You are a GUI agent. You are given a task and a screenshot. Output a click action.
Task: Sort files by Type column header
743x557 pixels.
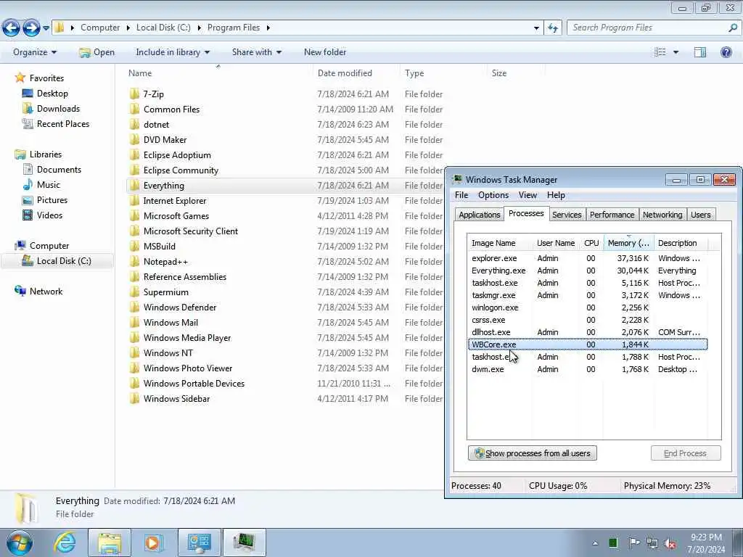pyautogui.click(x=443, y=73)
